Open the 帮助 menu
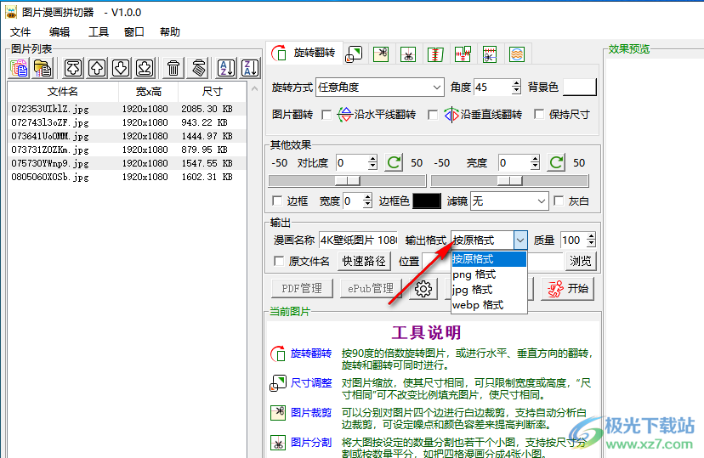The image size is (704, 458). [x=170, y=31]
